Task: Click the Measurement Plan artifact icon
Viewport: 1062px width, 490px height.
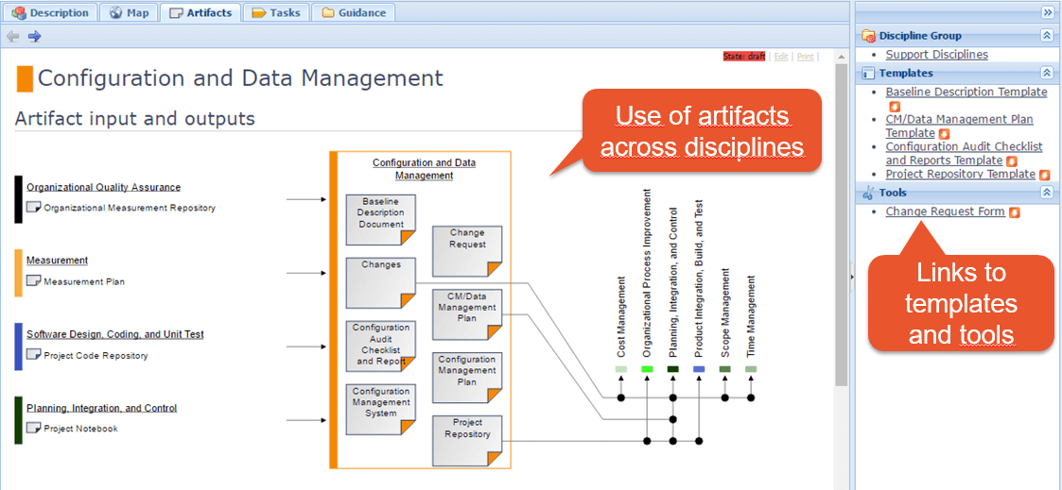Action: click(33, 280)
